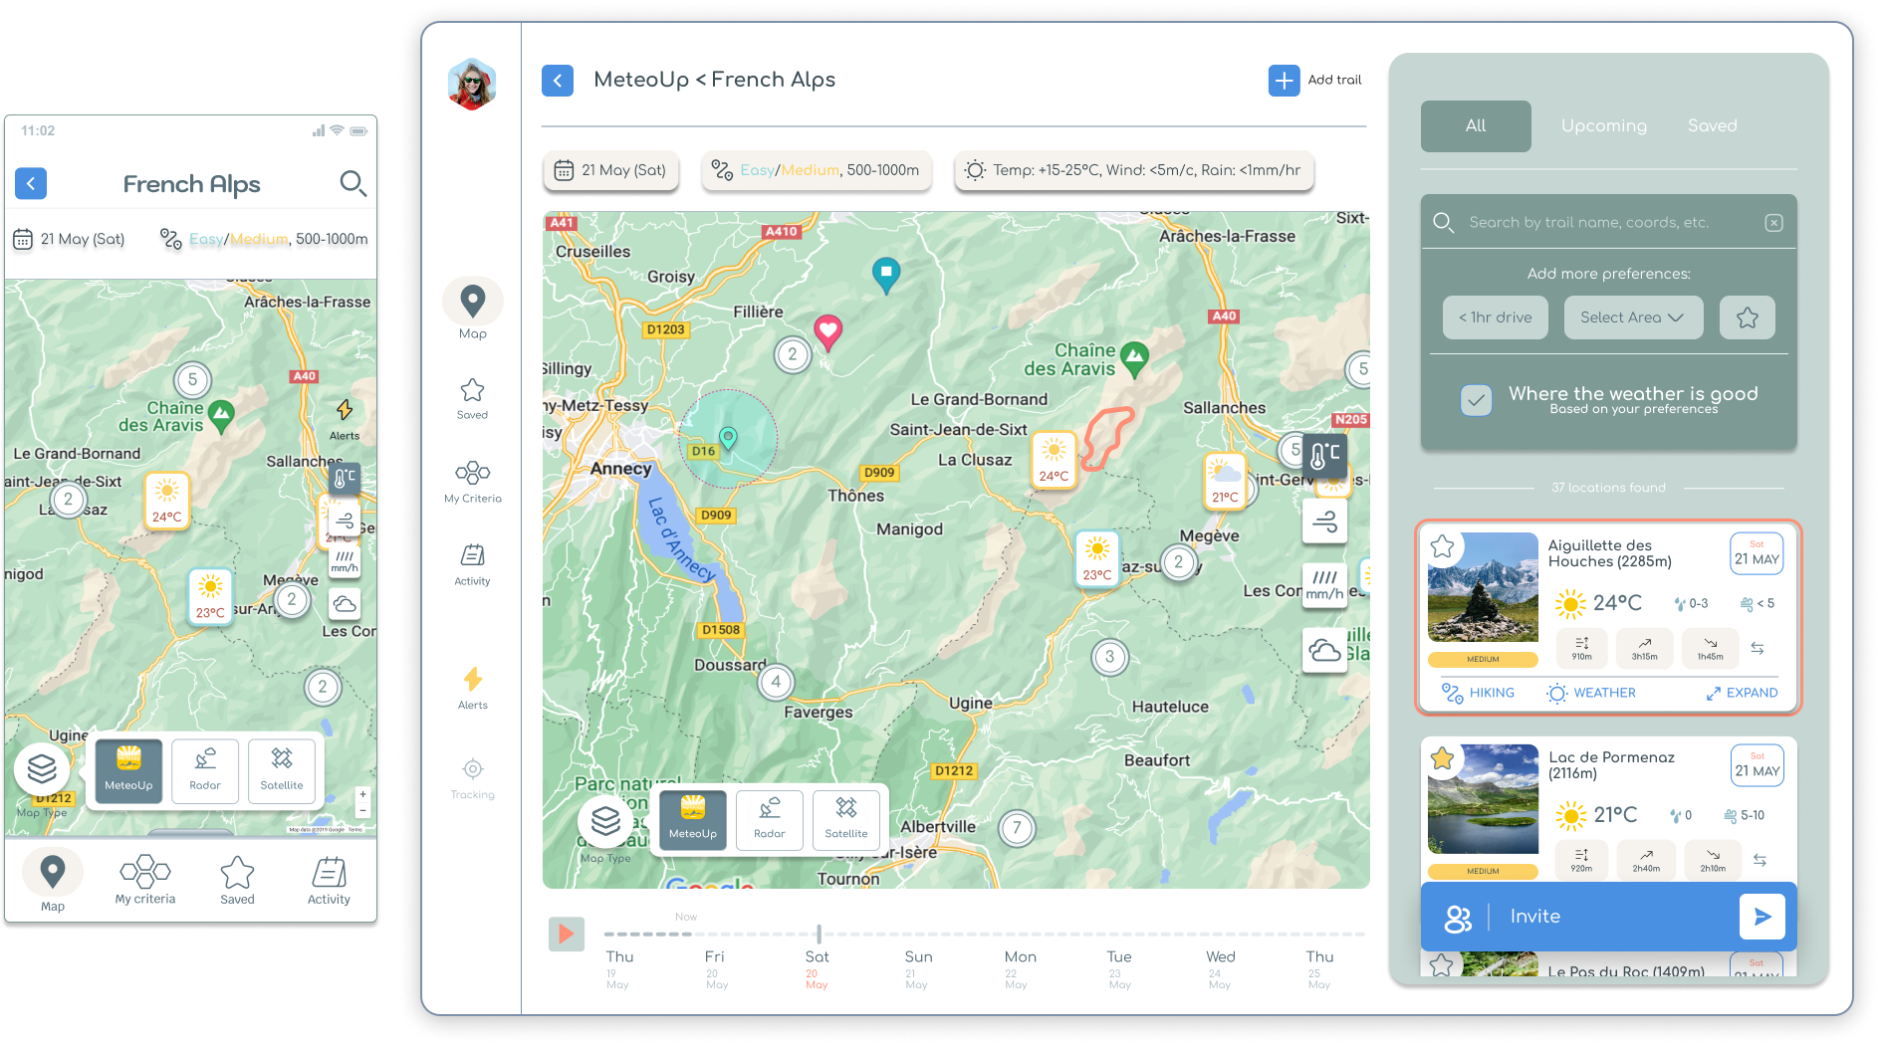Toggle the favorites star preference filter
Image resolution: width=1879 pixels, height=1045 pixels.
tap(1747, 317)
